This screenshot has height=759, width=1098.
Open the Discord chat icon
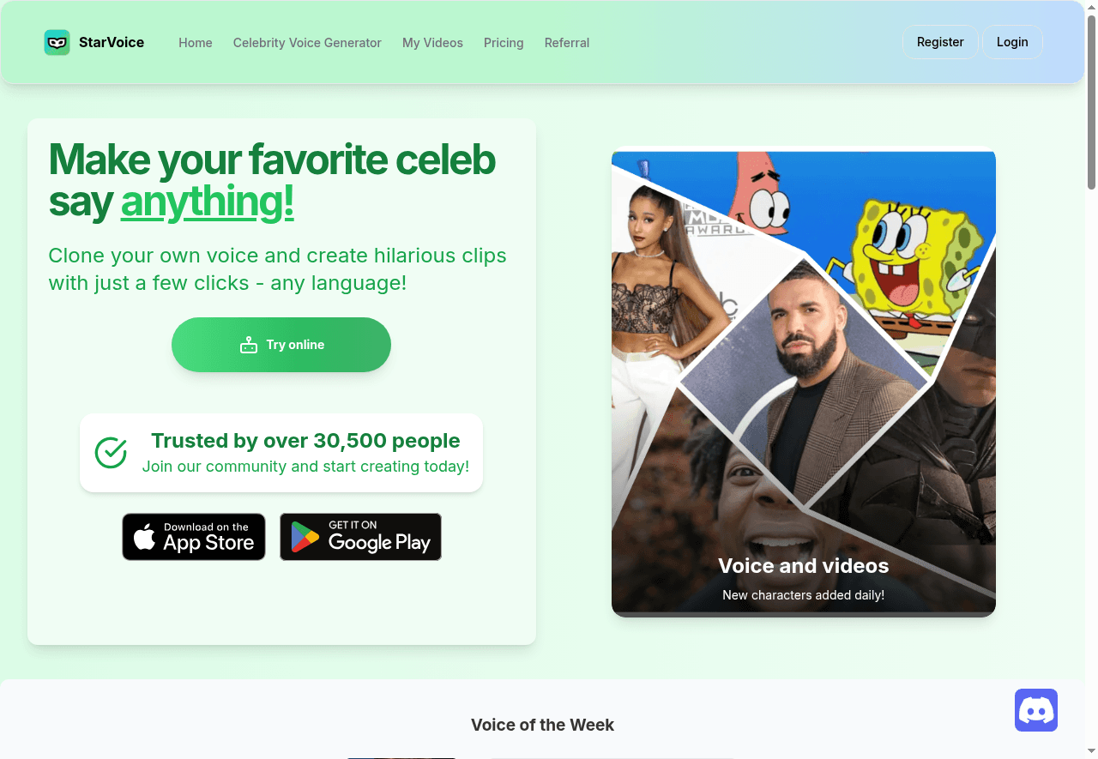1036,710
